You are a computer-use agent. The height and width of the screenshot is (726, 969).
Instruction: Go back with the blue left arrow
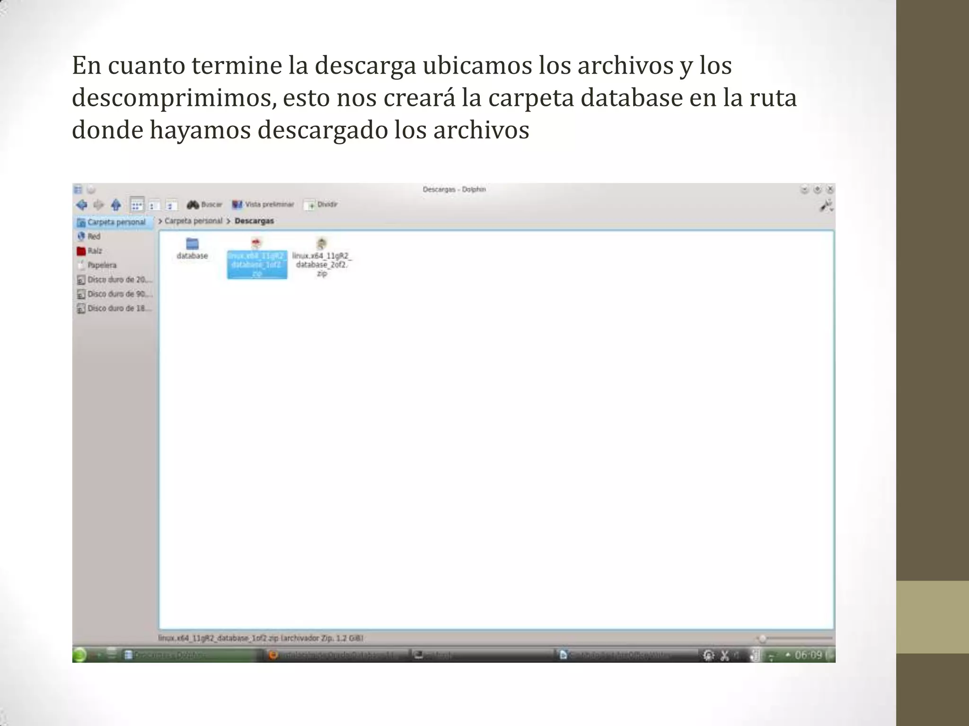click(81, 205)
